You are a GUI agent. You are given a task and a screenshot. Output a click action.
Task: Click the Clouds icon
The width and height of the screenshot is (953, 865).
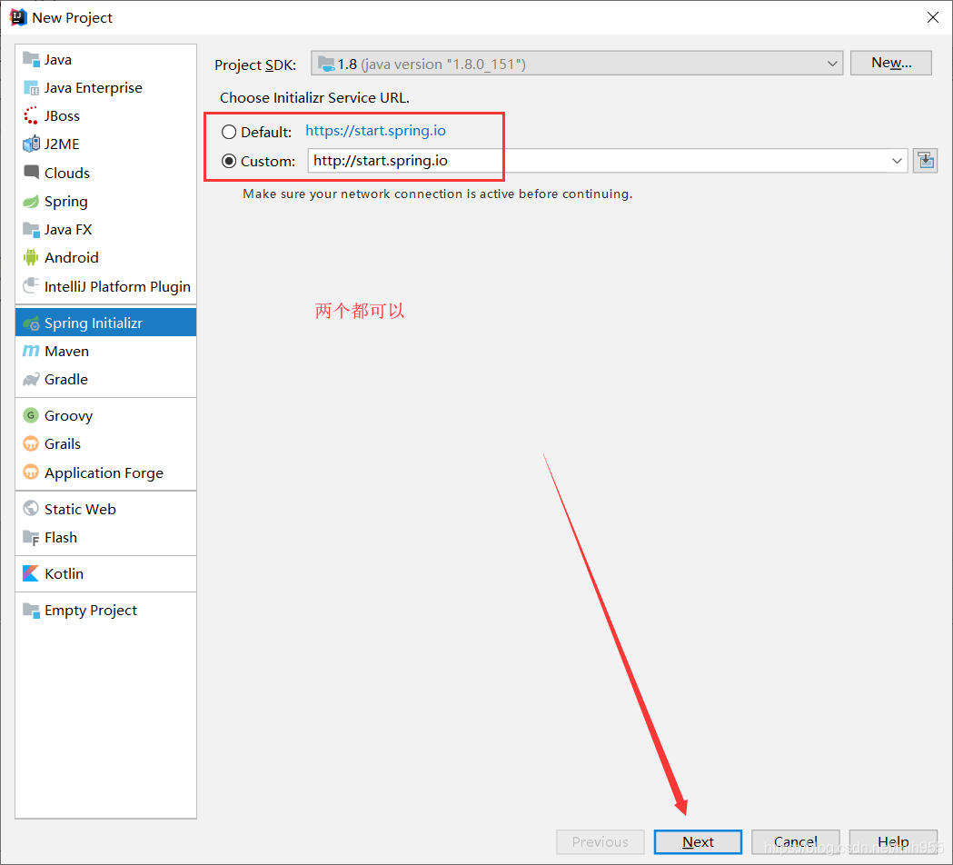pyautogui.click(x=30, y=172)
